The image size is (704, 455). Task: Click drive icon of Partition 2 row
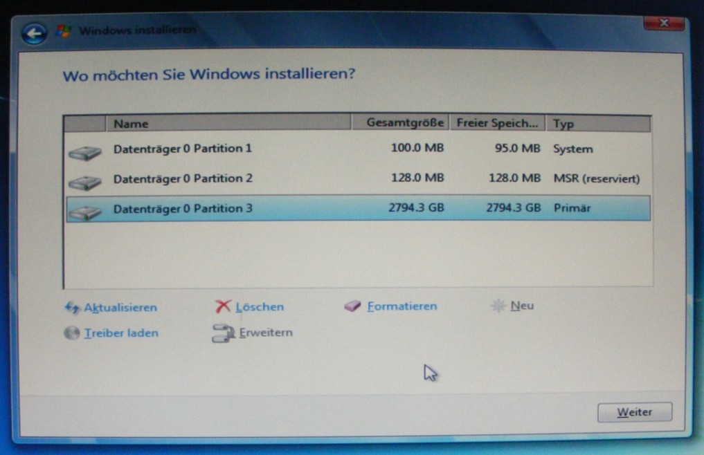click(x=85, y=183)
